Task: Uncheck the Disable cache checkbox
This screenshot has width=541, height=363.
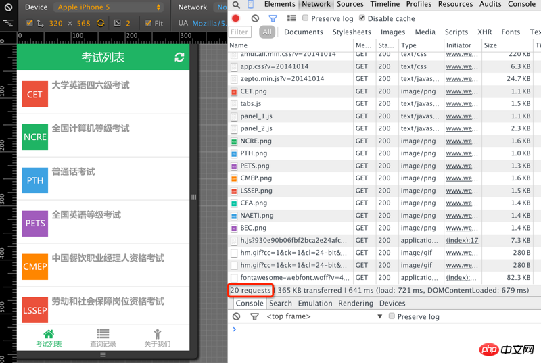Action: pos(362,18)
